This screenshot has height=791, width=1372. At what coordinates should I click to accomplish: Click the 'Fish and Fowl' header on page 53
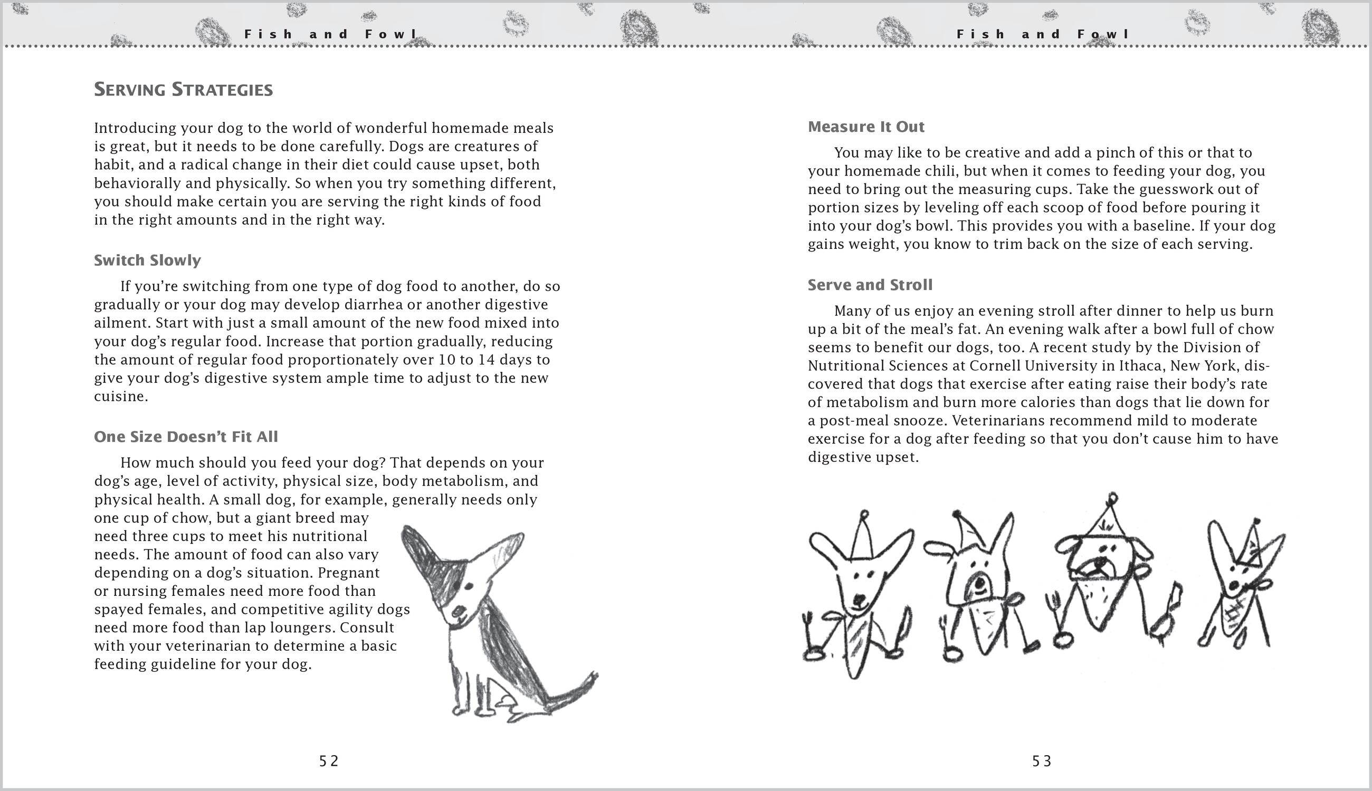coord(1043,34)
